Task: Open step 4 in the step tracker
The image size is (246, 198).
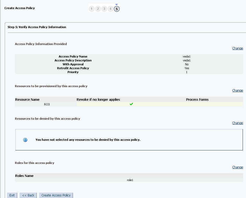Action: [x=110, y=9]
